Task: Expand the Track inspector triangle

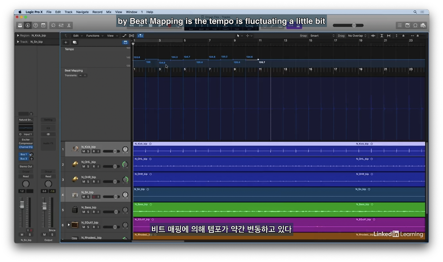Action: (x=18, y=42)
